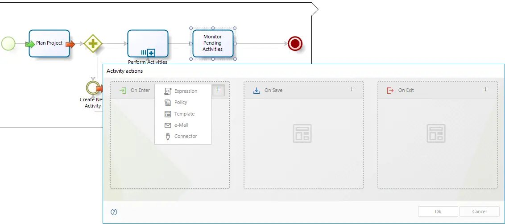Select the Perform Activities sub-process

148,44
